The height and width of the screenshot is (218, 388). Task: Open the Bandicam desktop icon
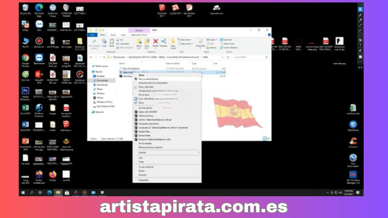point(39,42)
